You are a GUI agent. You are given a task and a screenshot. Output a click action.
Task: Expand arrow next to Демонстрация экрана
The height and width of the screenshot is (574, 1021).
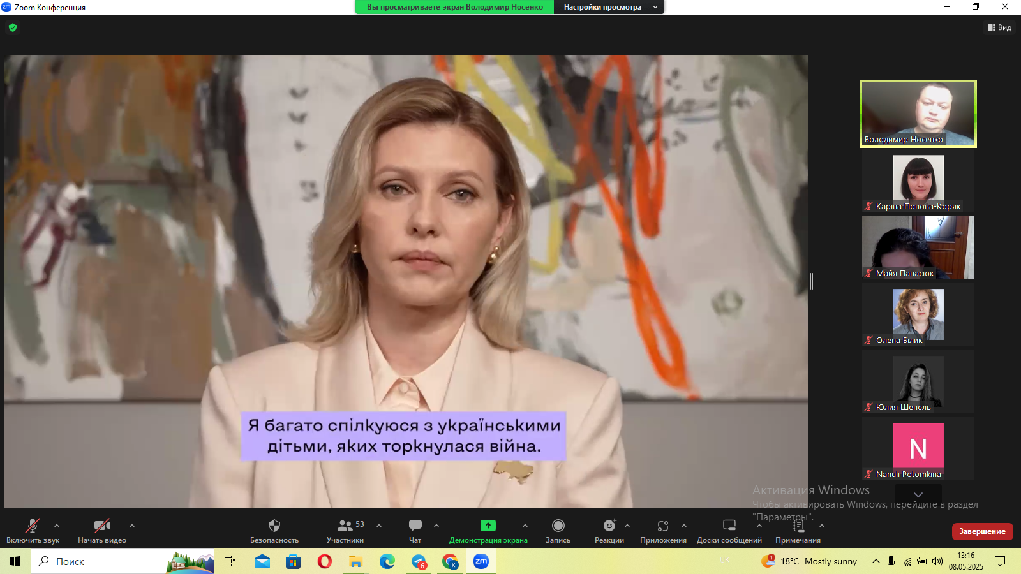[525, 526]
